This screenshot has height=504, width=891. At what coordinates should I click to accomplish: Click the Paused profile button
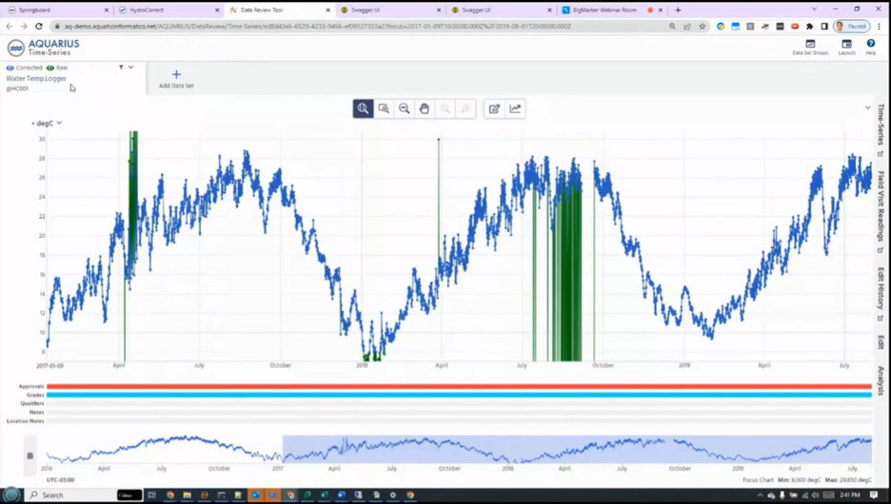point(851,26)
